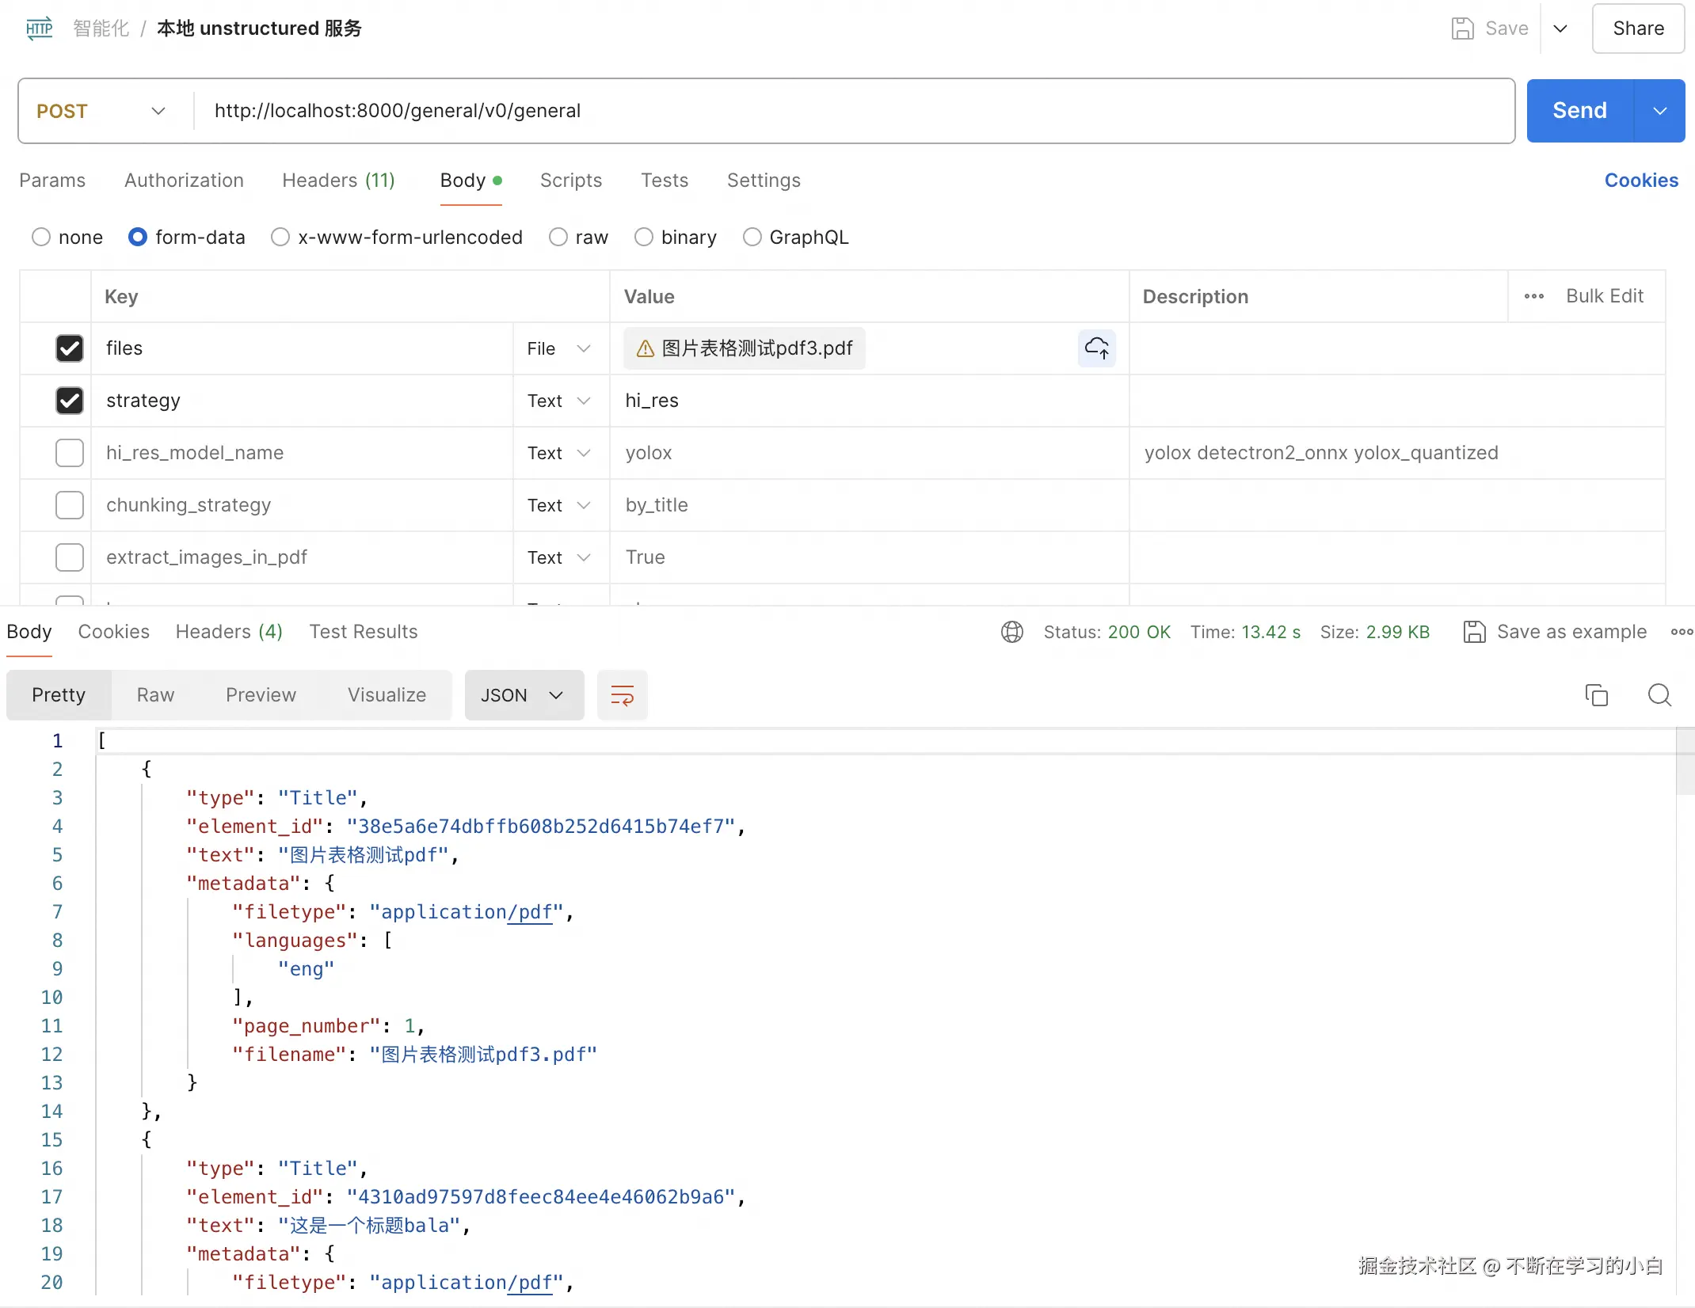
Task: Click the network globe icon
Action: (x=1011, y=632)
